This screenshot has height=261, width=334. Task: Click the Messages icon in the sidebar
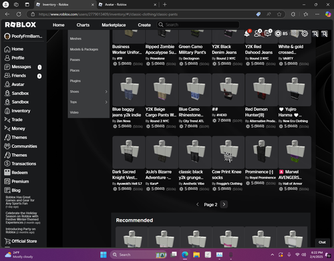pos(7,67)
